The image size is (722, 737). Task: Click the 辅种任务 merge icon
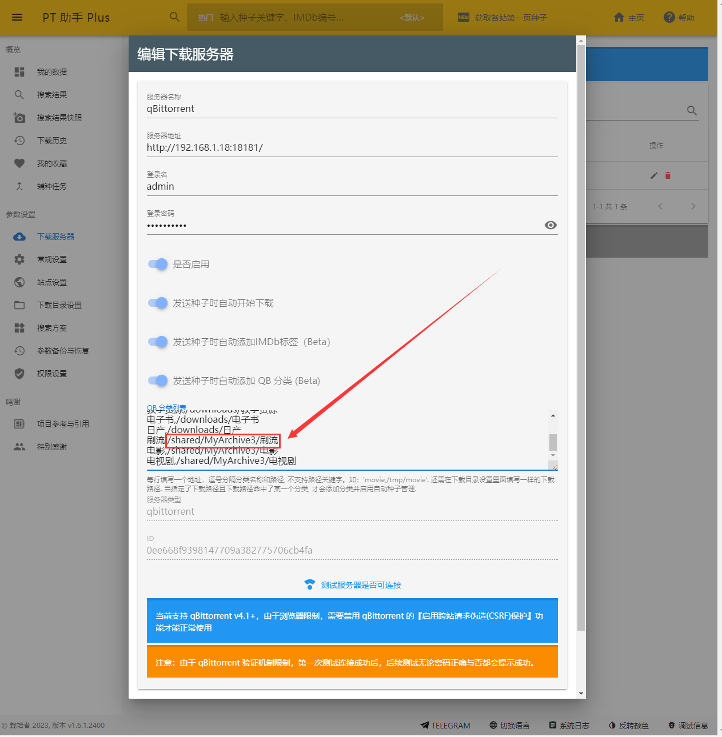(19, 186)
